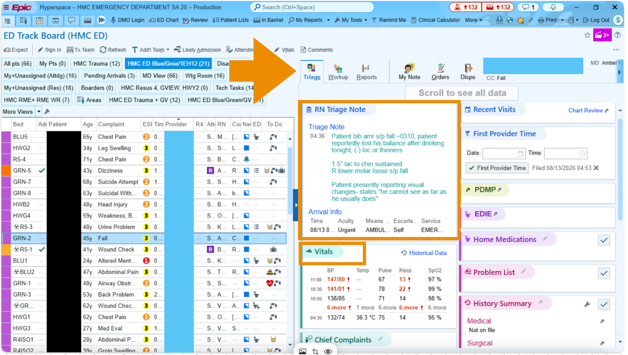Refresh the track board
The height and width of the screenshot is (355, 628).
[x=113, y=50]
